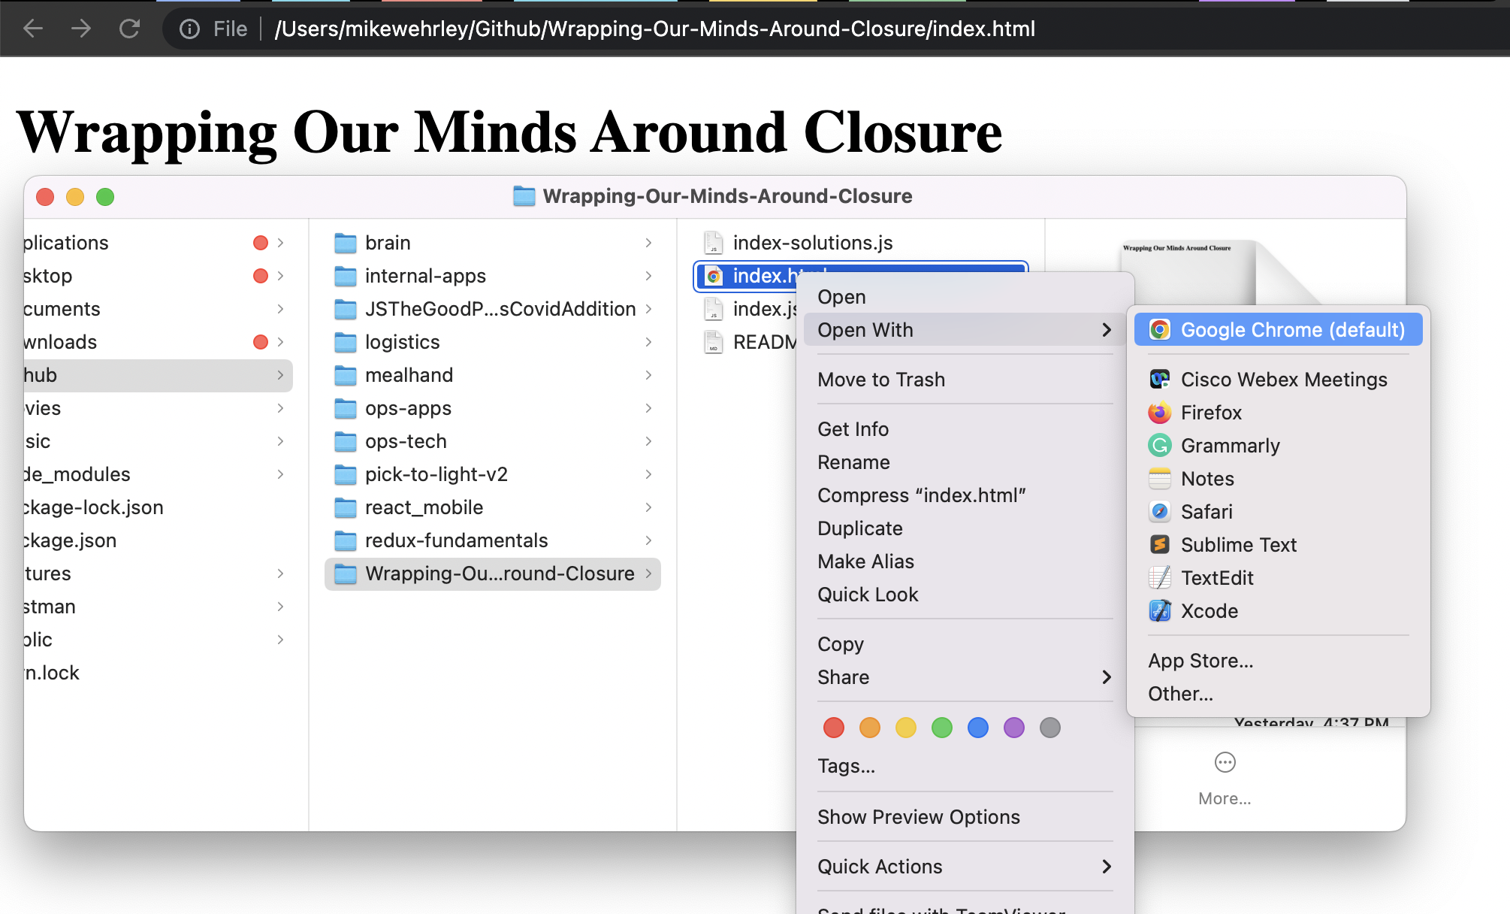The width and height of the screenshot is (1510, 914).
Task: Click Other to browse more apps
Action: pyautogui.click(x=1179, y=694)
